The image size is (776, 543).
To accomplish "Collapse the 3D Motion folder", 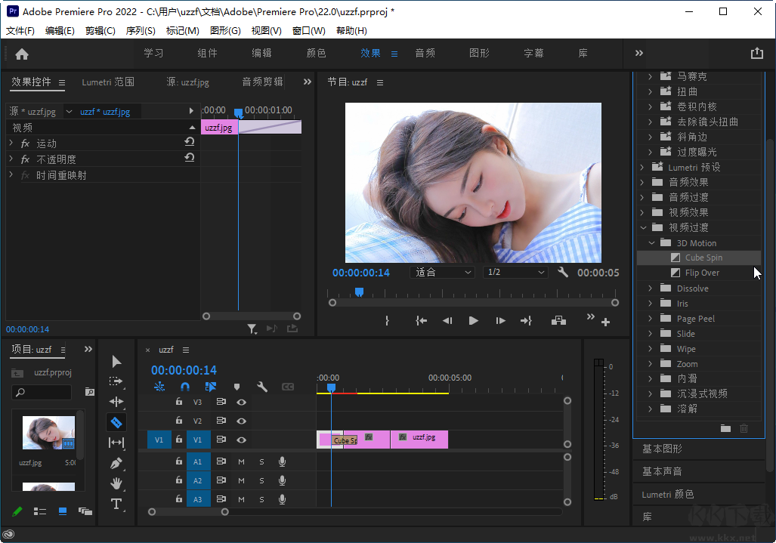I will [x=650, y=242].
